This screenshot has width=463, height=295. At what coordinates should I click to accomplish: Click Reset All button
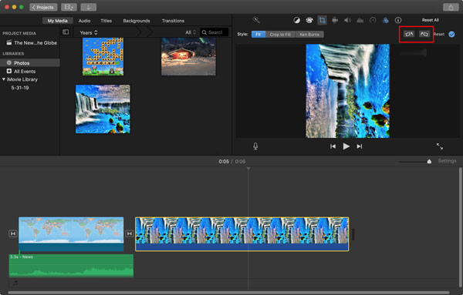tap(431, 20)
